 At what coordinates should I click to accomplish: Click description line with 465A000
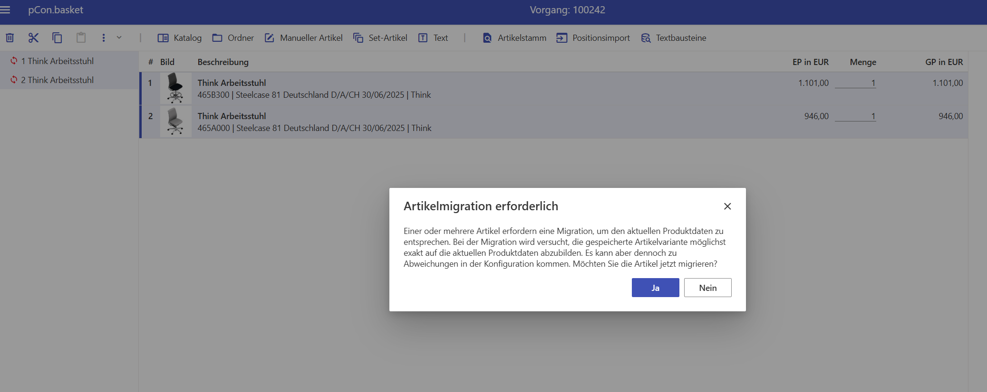314,128
